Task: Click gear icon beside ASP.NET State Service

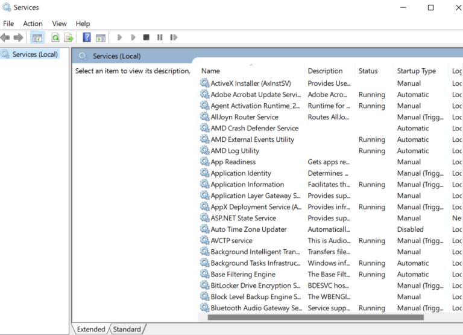Action: coord(204,218)
